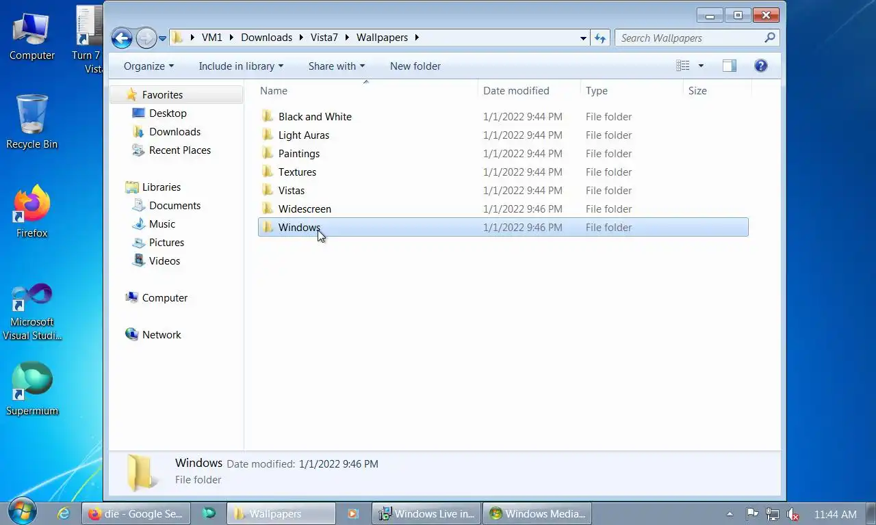Open the Documents library
This screenshot has width=876, height=525.
point(175,206)
